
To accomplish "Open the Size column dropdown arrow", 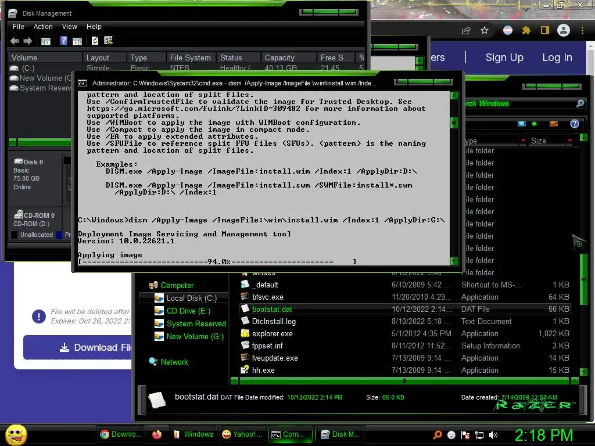I will point(569,141).
